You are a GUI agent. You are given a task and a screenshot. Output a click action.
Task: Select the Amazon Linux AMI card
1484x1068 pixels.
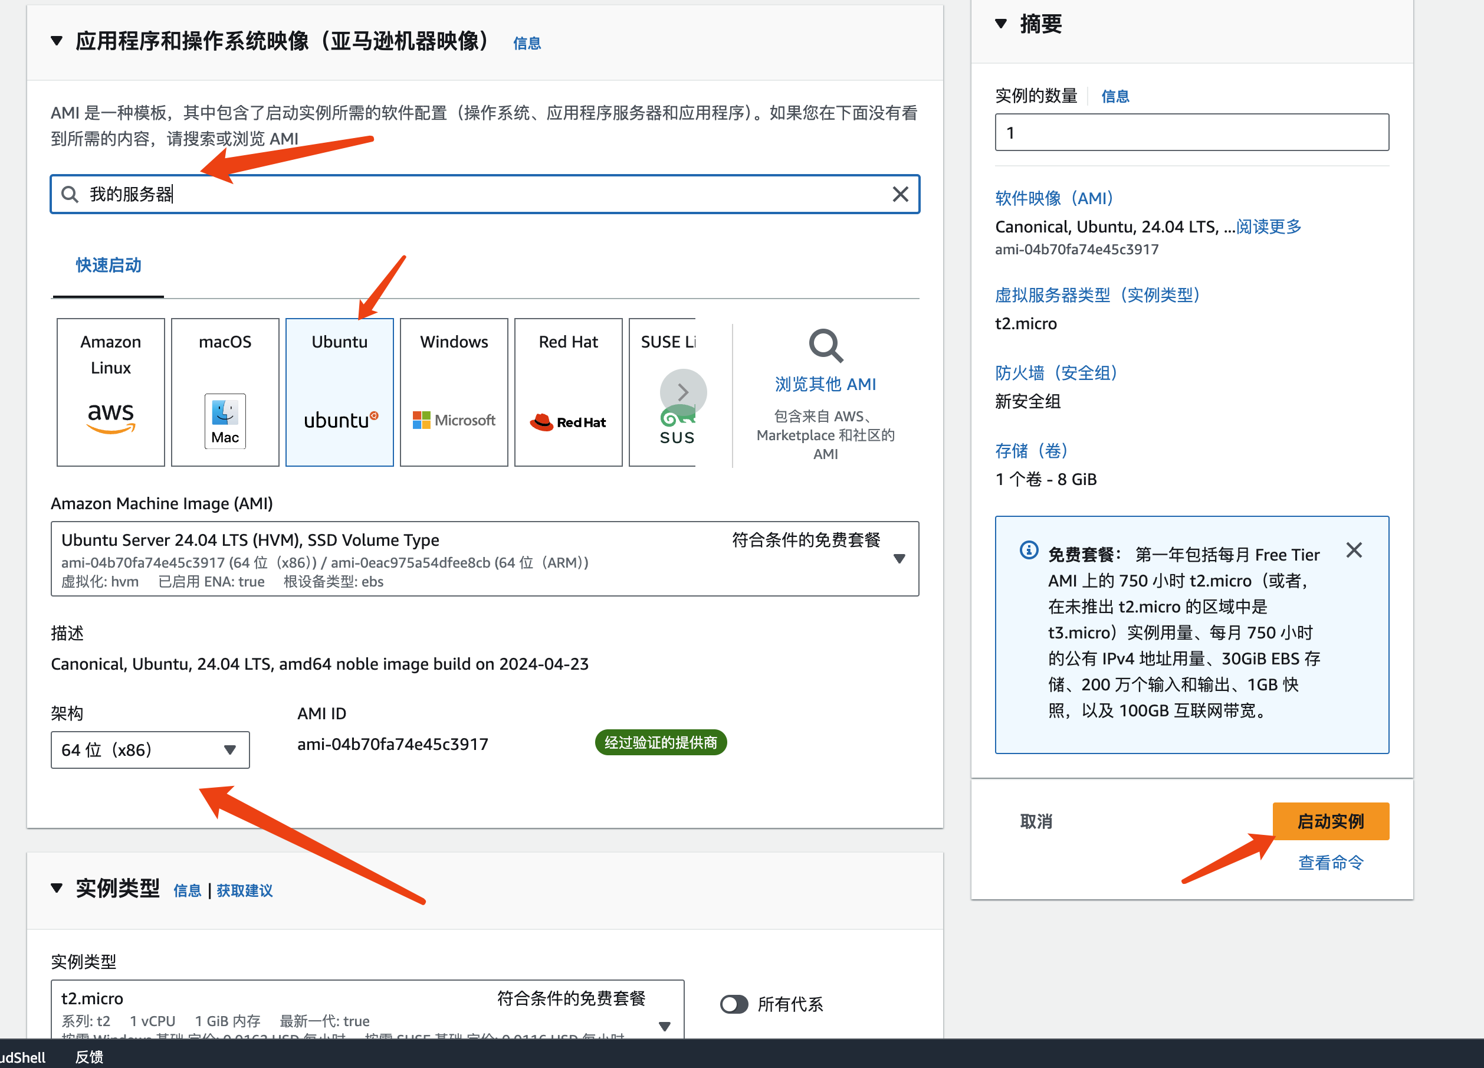click(x=110, y=392)
